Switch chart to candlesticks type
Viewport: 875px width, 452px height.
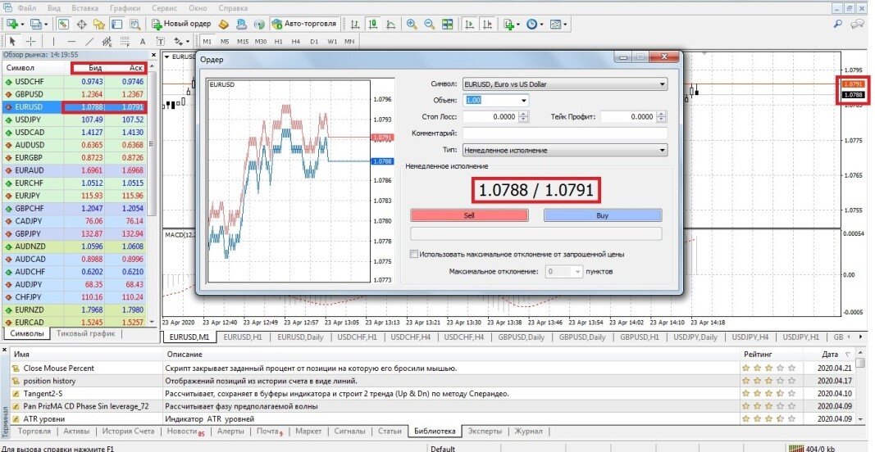[373, 24]
